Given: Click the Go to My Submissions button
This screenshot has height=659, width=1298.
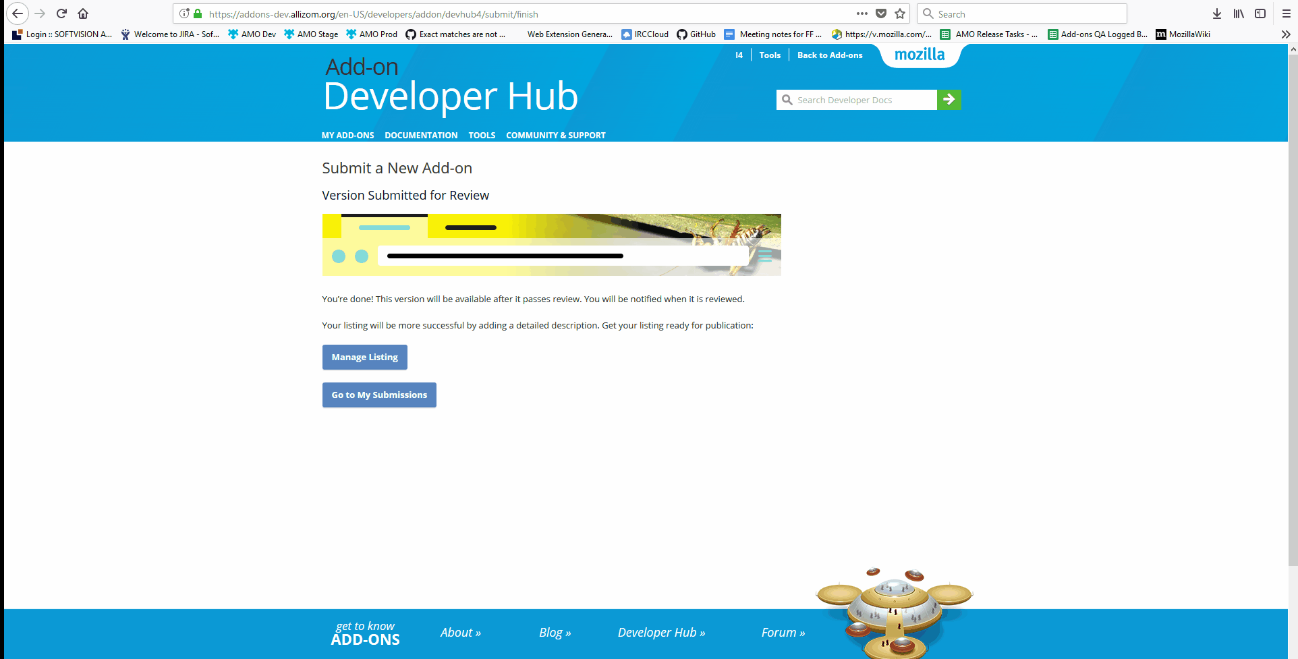Looking at the screenshot, I should click(379, 395).
